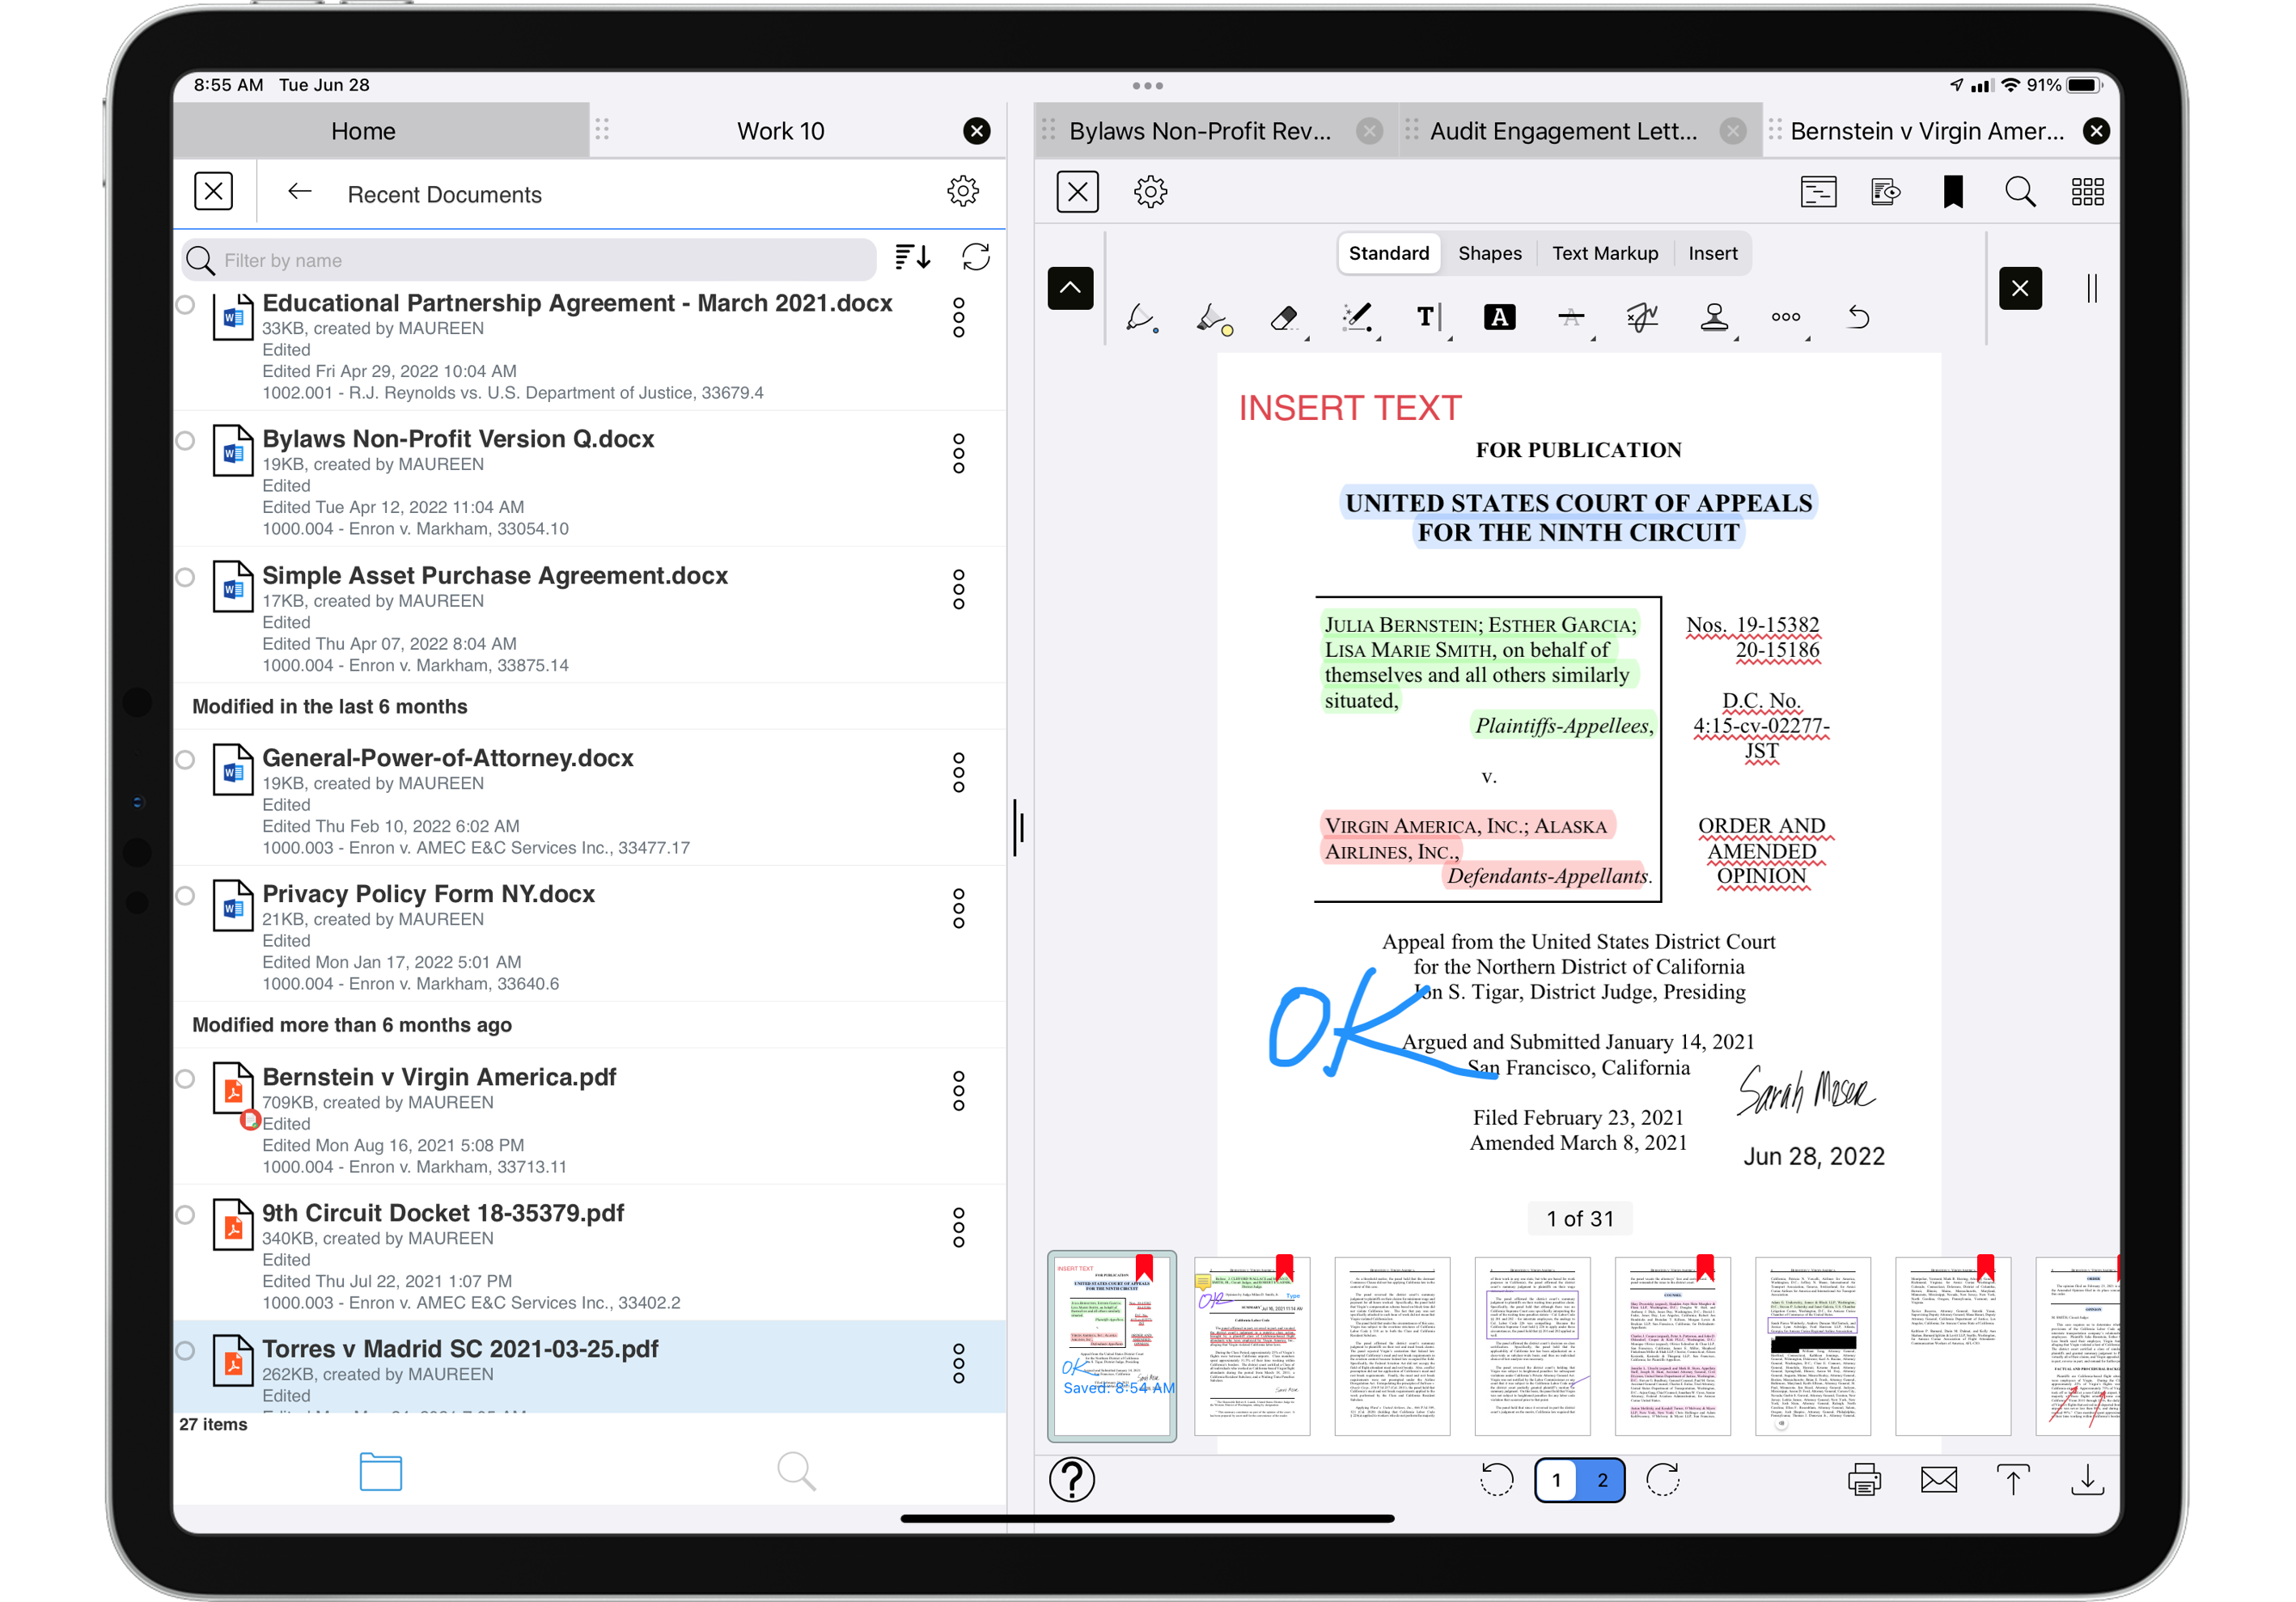Open options for General-Power-of-Attorney.docx

(959, 773)
